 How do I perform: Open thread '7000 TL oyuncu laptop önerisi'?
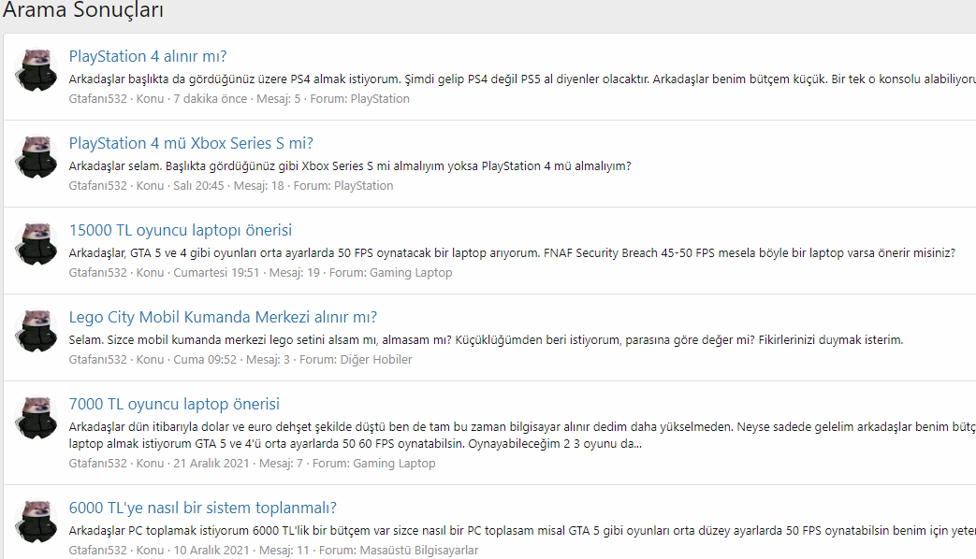(x=174, y=405)
